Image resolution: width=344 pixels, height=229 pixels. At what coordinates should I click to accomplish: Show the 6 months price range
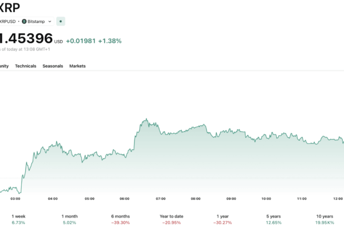(x=120, y=219)
